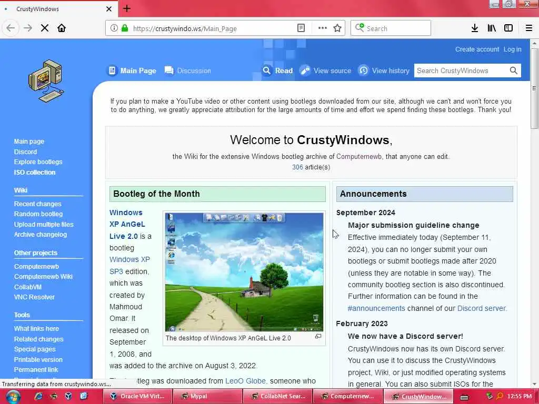Open the sidebar Computernewb link
This screenshot has width=539, height=404.
click(36, 267)
